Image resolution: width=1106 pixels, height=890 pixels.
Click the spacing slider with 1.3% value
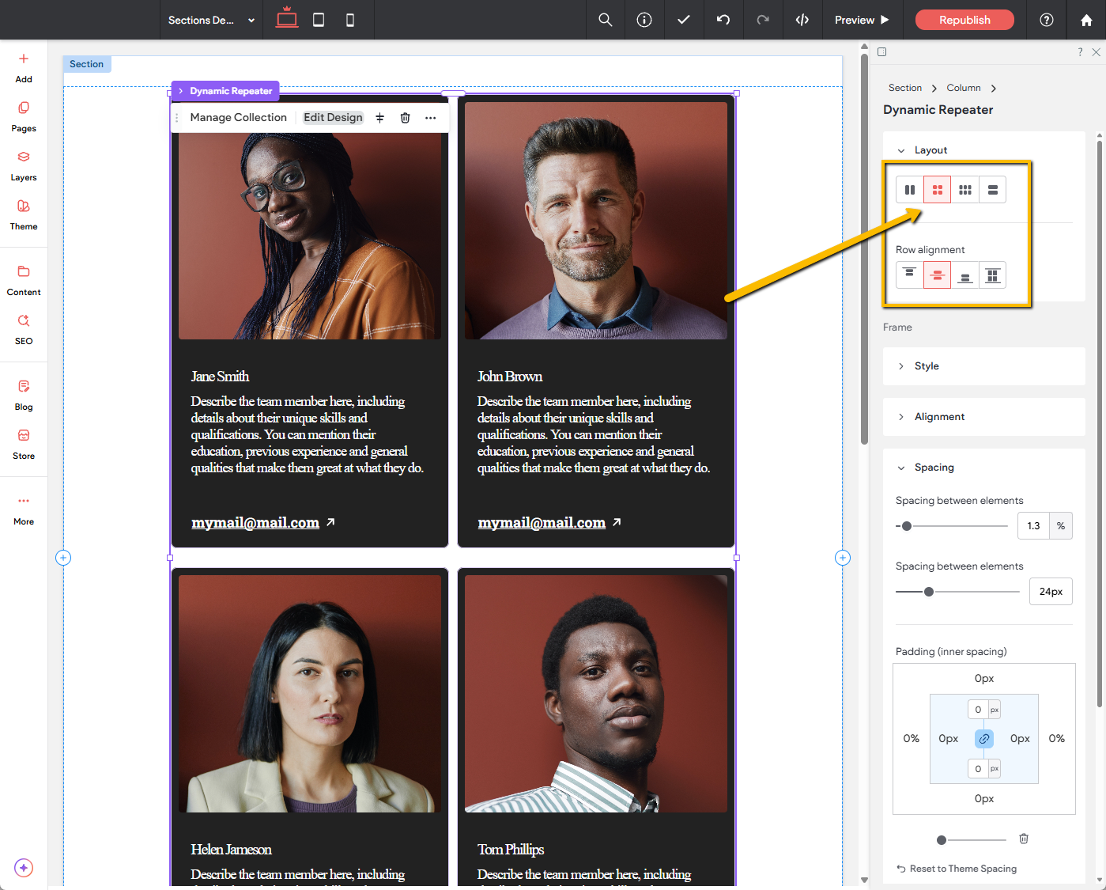coord(952,526)
